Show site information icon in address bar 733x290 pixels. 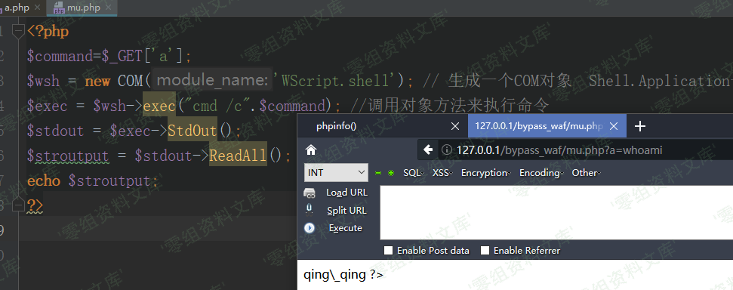pos(447,150)
